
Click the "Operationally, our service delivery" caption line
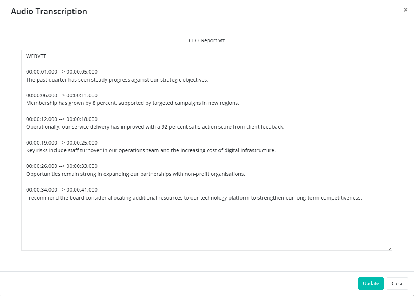(155, 127)
